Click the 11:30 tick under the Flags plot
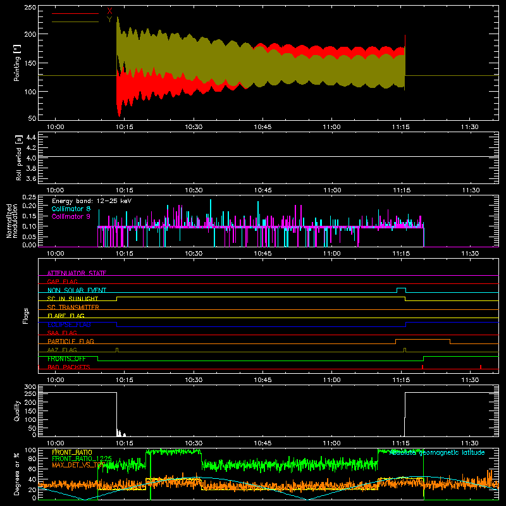 click(470, 380)
